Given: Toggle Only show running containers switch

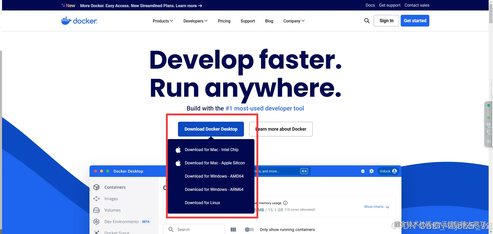Looking at the screenshot, I should (x=249, y=229).
